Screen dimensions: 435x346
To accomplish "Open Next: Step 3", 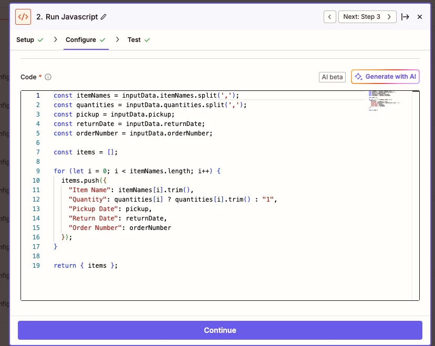I will (367, 17).
